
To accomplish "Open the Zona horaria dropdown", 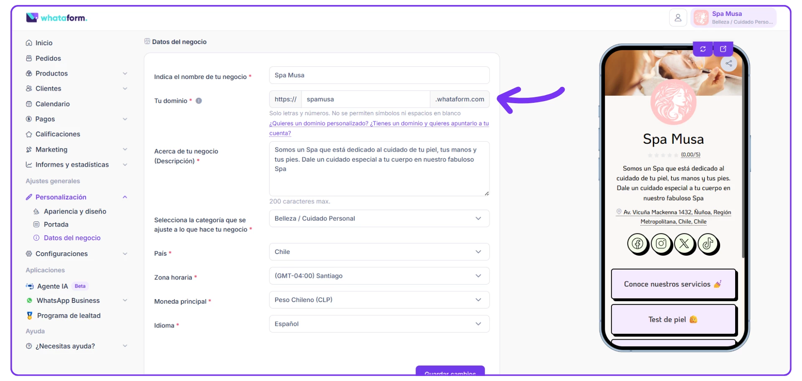I will tap(379, 276).
